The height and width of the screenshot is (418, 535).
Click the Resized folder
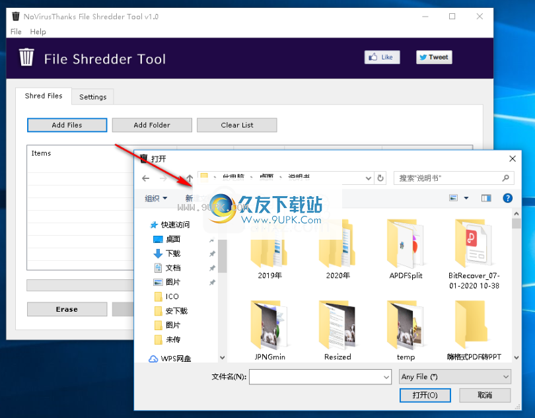pyautogui.click(x=338, y=330)
